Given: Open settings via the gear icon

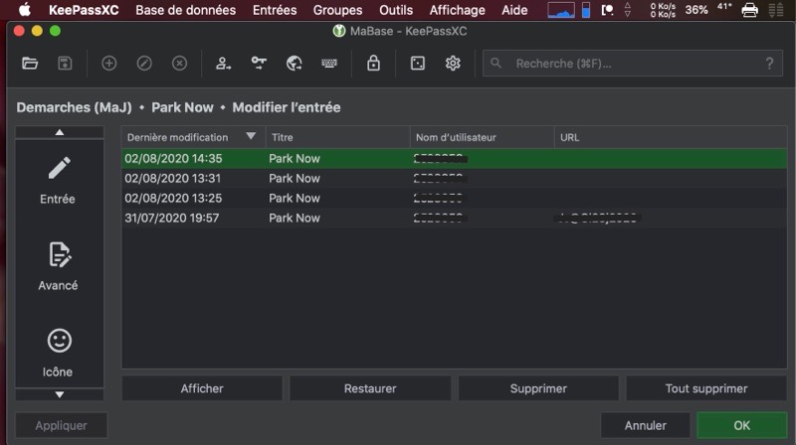Looking at the screenshot, I should (453, 64).
